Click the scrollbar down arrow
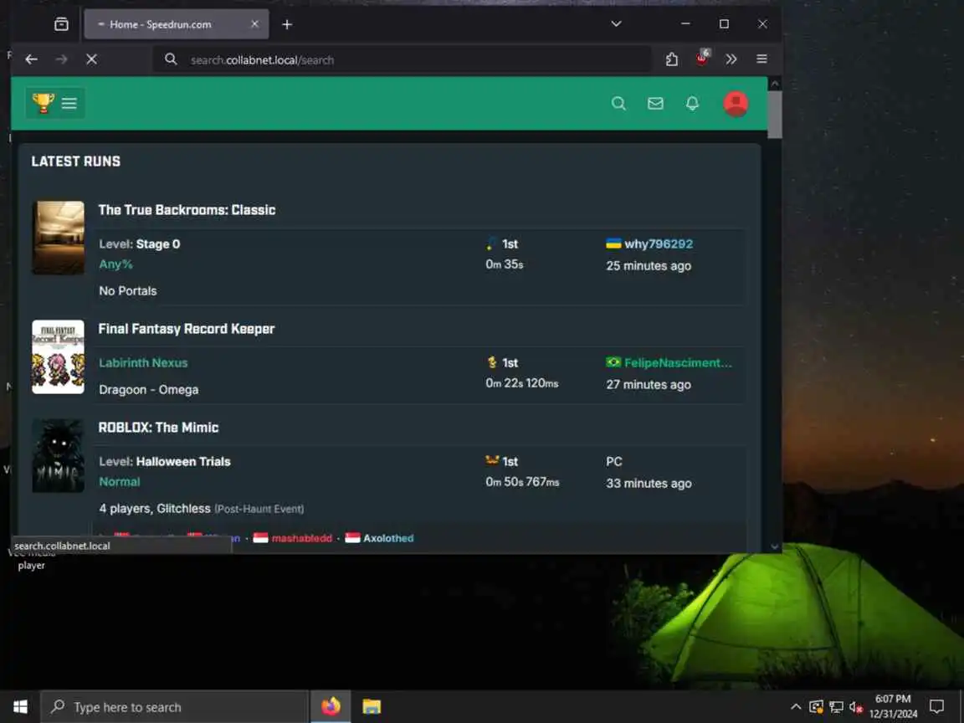 click(x=775, y=546)
